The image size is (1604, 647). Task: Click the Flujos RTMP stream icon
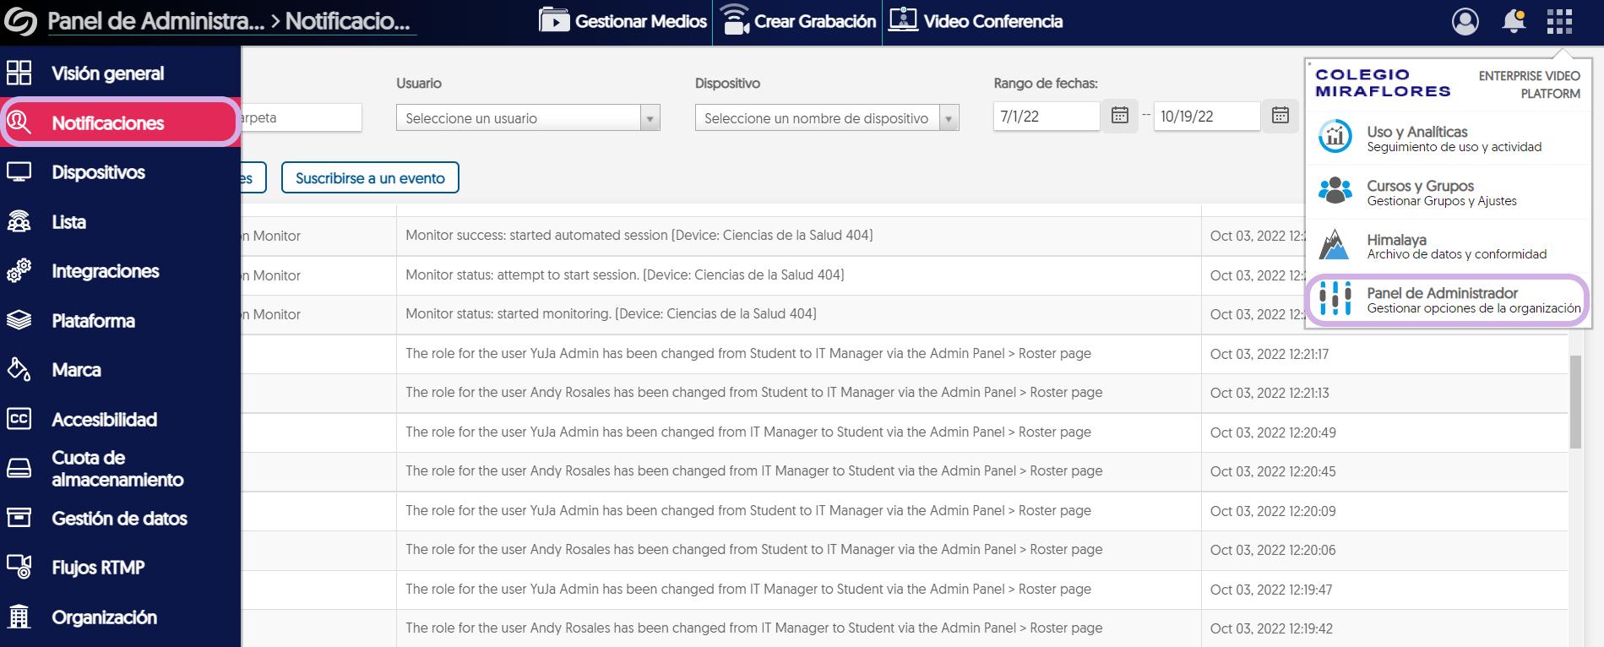pos(19,568)
